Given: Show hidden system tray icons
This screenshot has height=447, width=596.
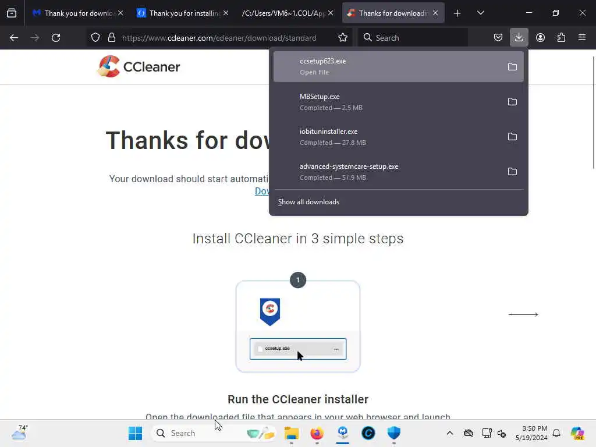Looking at the screenshot, I should (x=450, y=433).
